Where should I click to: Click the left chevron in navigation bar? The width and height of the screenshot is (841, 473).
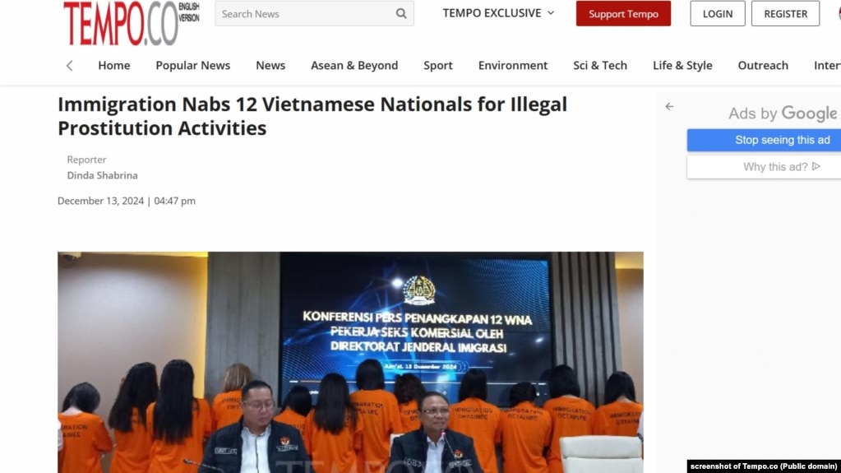(x=70, y=66)
